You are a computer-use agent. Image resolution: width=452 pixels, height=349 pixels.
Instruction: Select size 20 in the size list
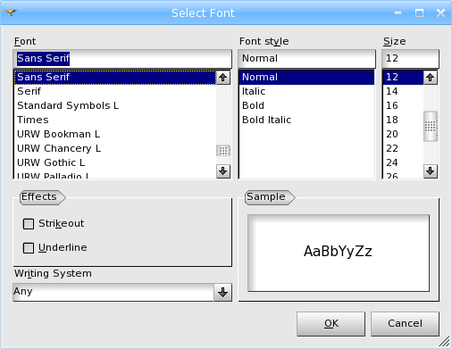point(403,134)
